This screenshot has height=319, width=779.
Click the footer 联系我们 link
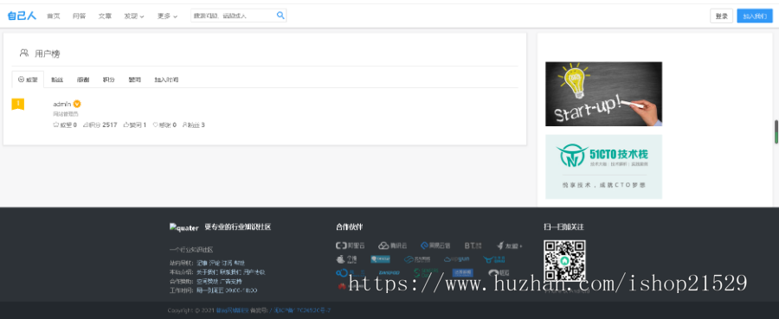(231, 272)
